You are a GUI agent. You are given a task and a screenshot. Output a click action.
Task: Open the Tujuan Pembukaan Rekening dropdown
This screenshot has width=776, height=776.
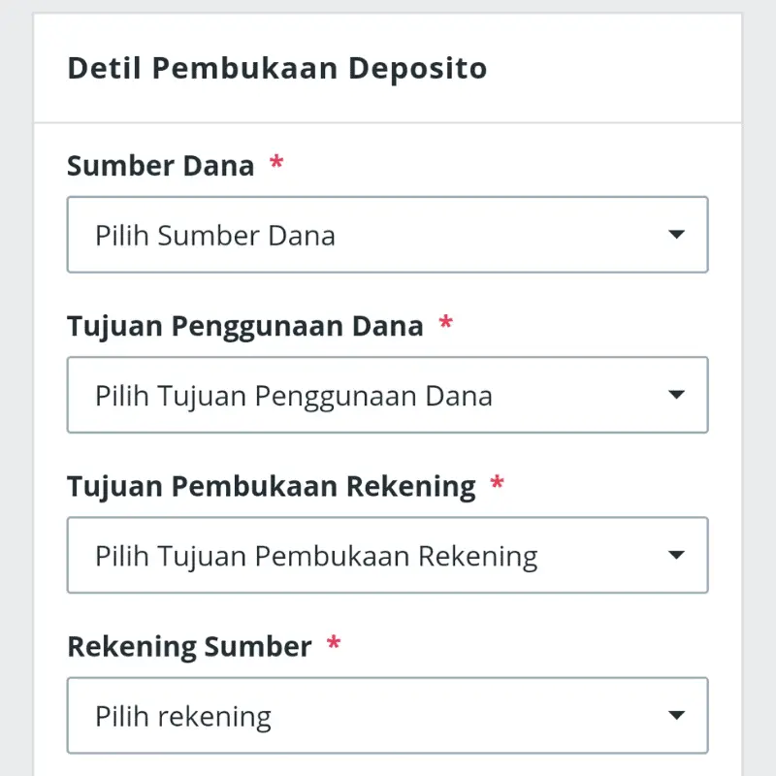[387, 555]
